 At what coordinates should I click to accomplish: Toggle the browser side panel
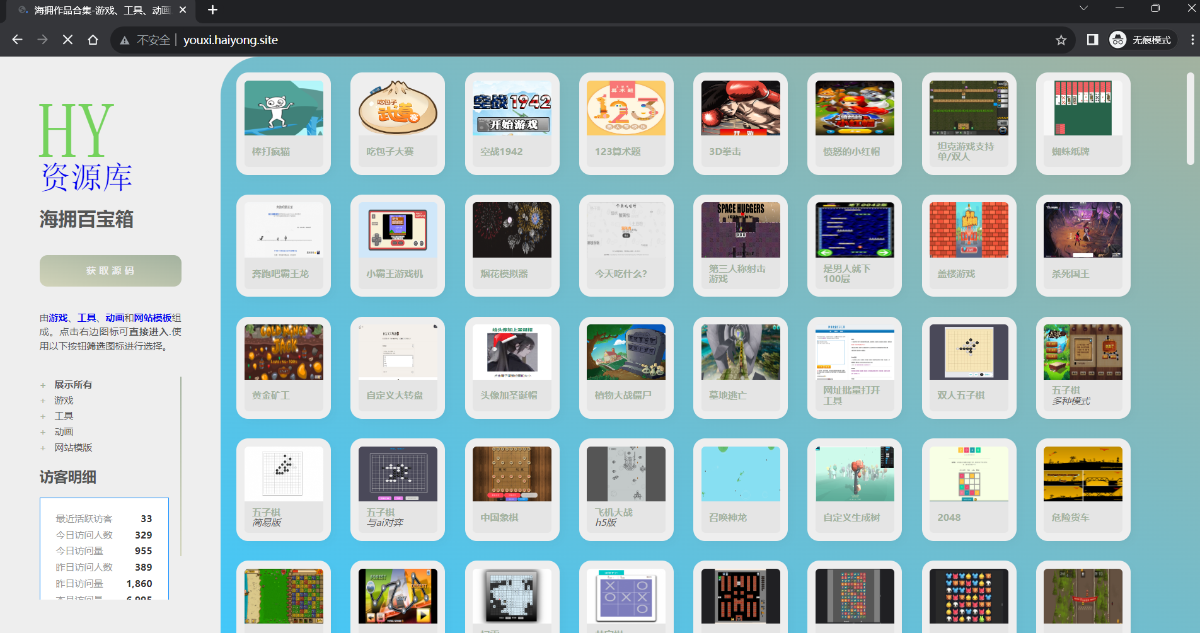click(x=1092, y=40)
